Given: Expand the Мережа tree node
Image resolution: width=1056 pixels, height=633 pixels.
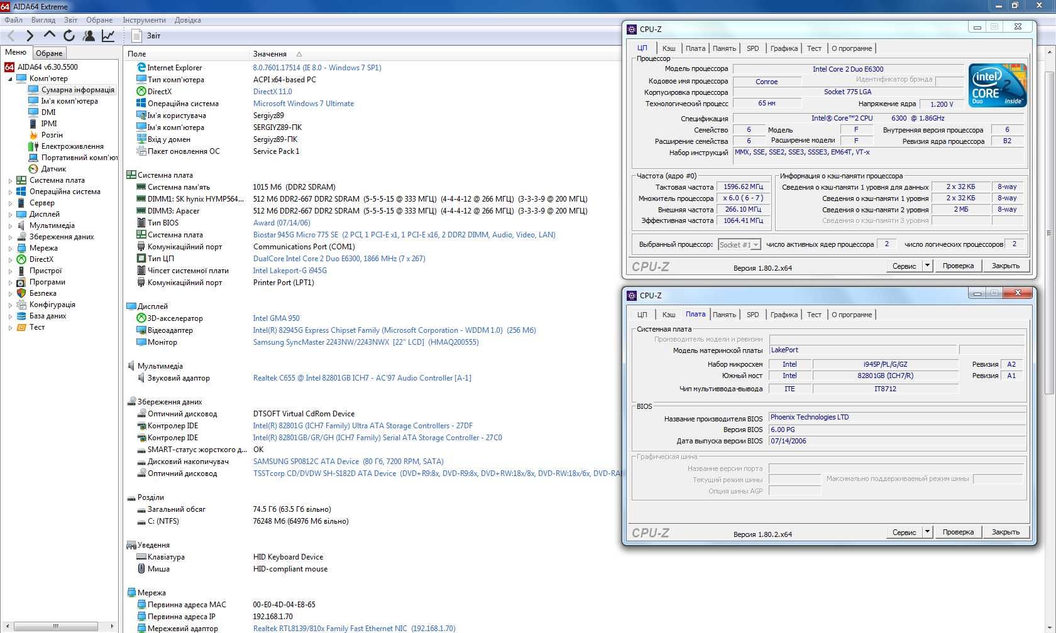Looking at the screenshot, I should (10, 248).
